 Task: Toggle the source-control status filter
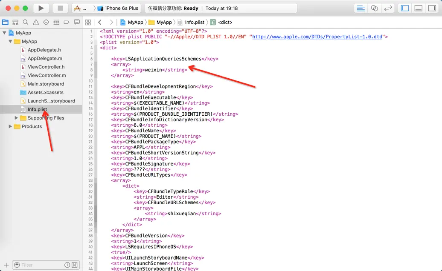pyautogui.click(x=74, y=265)
